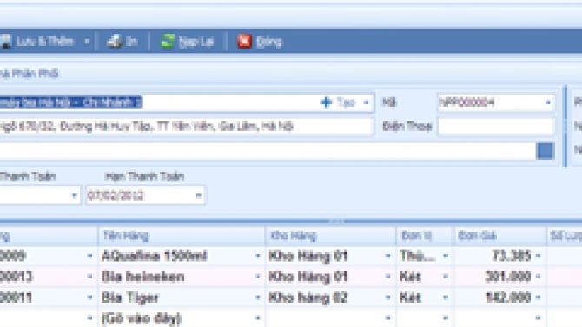This screenshot has width=582, height=327.
Task: Open the Thanh Toán payment dropdown
Action: (x=74, y=195)
